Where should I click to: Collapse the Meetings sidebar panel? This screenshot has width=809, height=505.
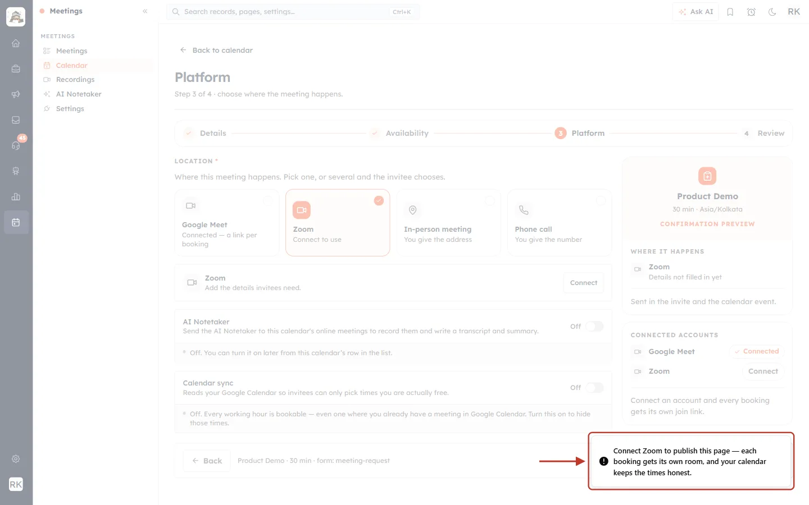pos(145,11)
